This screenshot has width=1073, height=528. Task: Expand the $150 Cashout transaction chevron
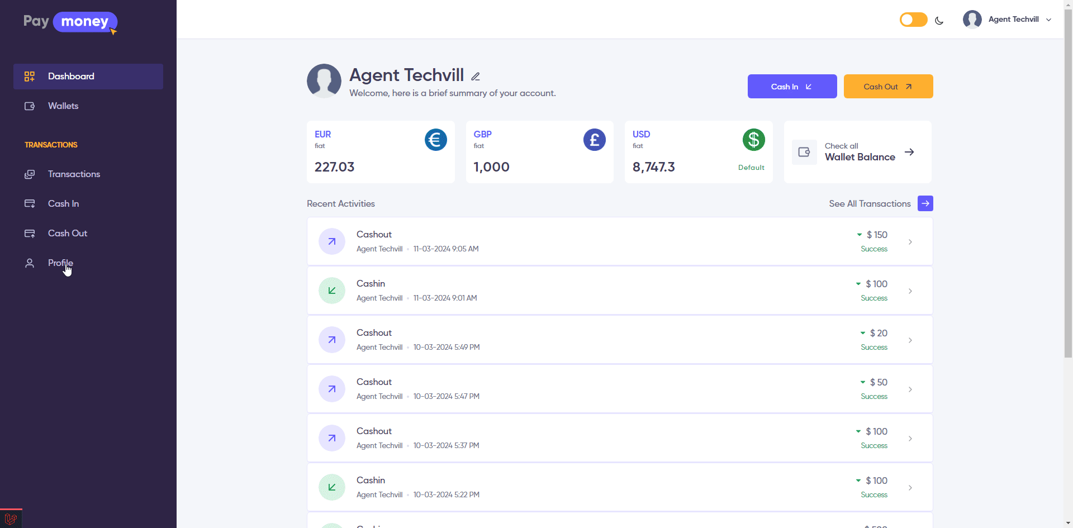tap(910, 242)
